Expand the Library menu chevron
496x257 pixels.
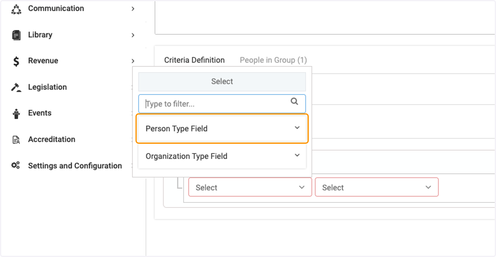click(x=133, y=35)
